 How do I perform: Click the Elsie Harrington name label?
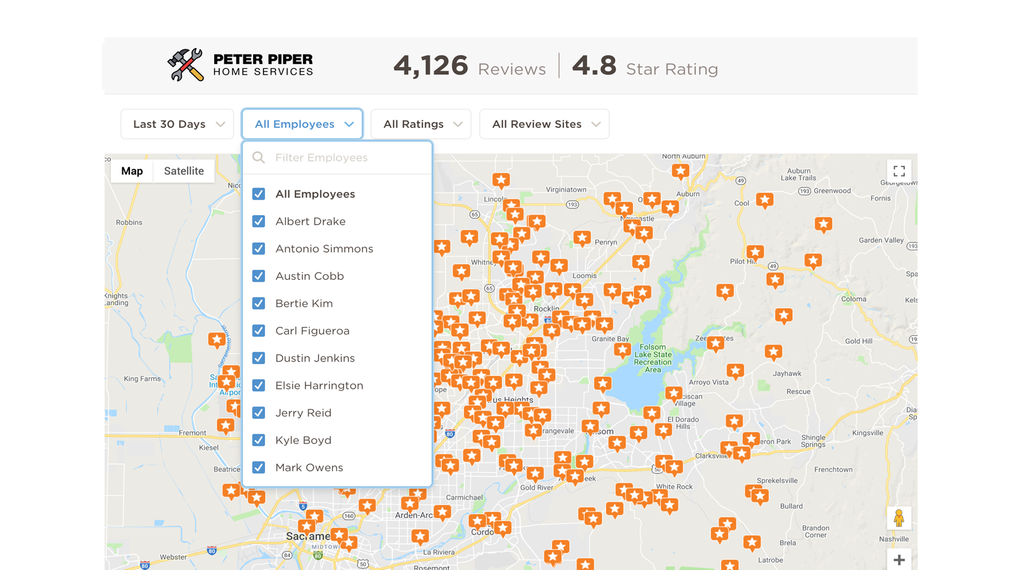point(319,385)
